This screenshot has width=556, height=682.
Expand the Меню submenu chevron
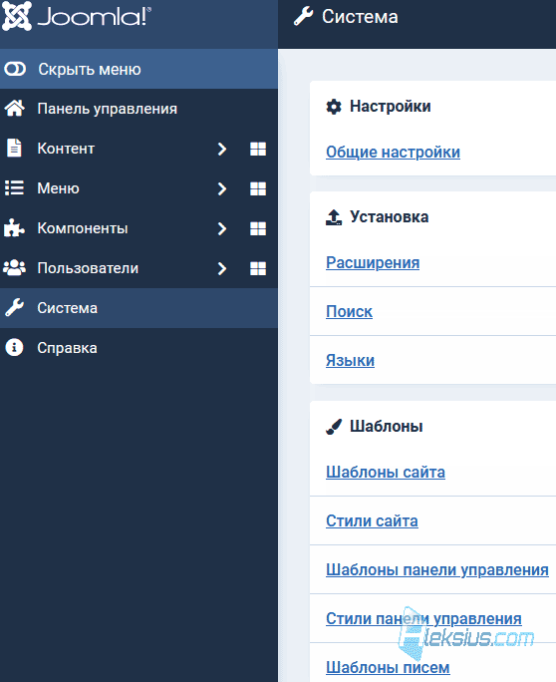(x=222, y=188)
